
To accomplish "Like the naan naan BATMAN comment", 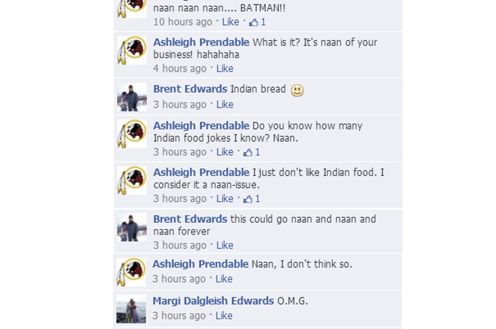I will pyautogui.click(x=231, y=22).
